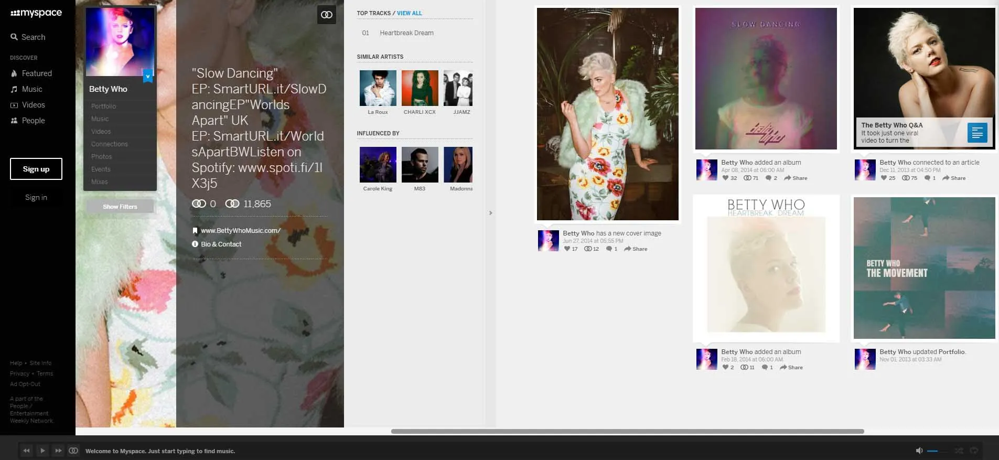Screen dimensions: 999x460
Task: Click the connections count icon showing 0
Action: (x=199, y=204)
